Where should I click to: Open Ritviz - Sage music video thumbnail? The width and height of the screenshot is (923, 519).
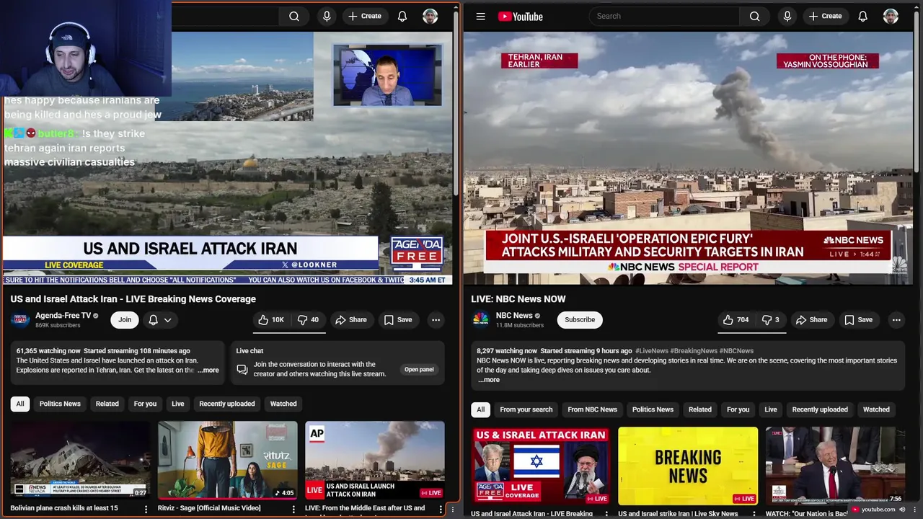pos(228,460)
